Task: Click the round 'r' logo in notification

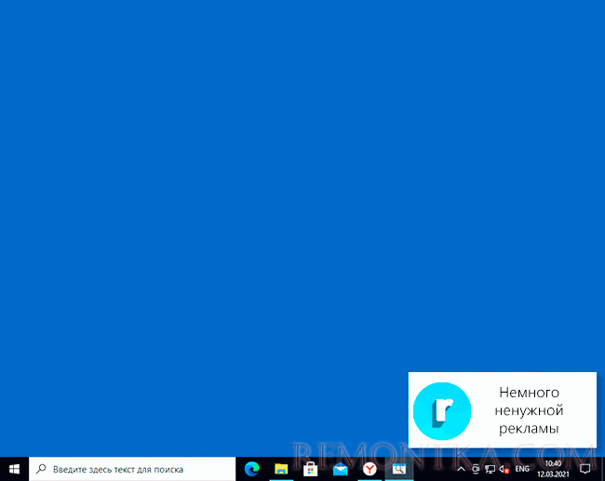Action: (442, 411)
